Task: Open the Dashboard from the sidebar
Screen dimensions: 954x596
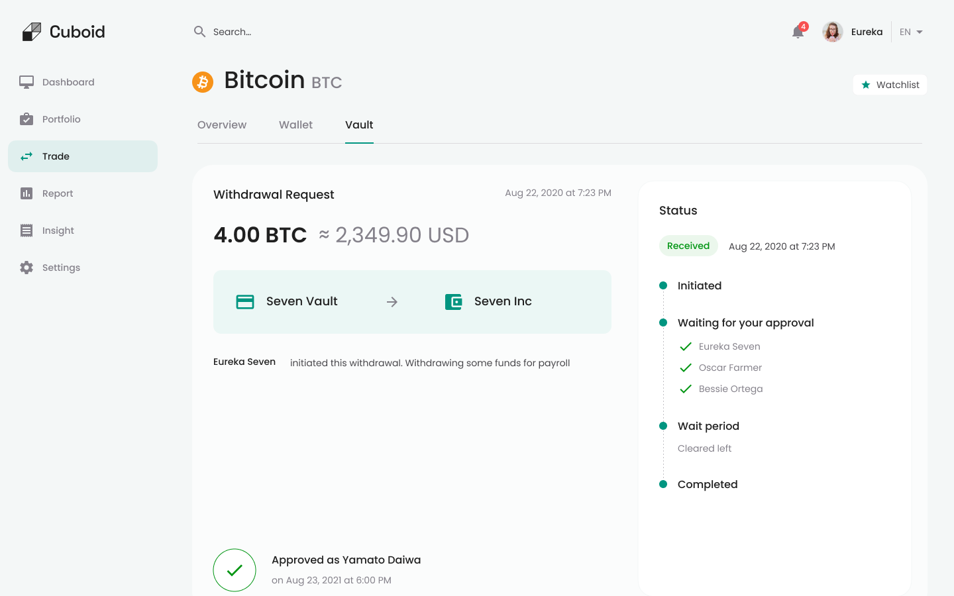Action: (26, 82)
